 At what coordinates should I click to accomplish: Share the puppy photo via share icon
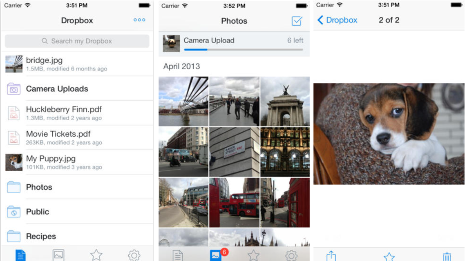click(x=331, y=256)
